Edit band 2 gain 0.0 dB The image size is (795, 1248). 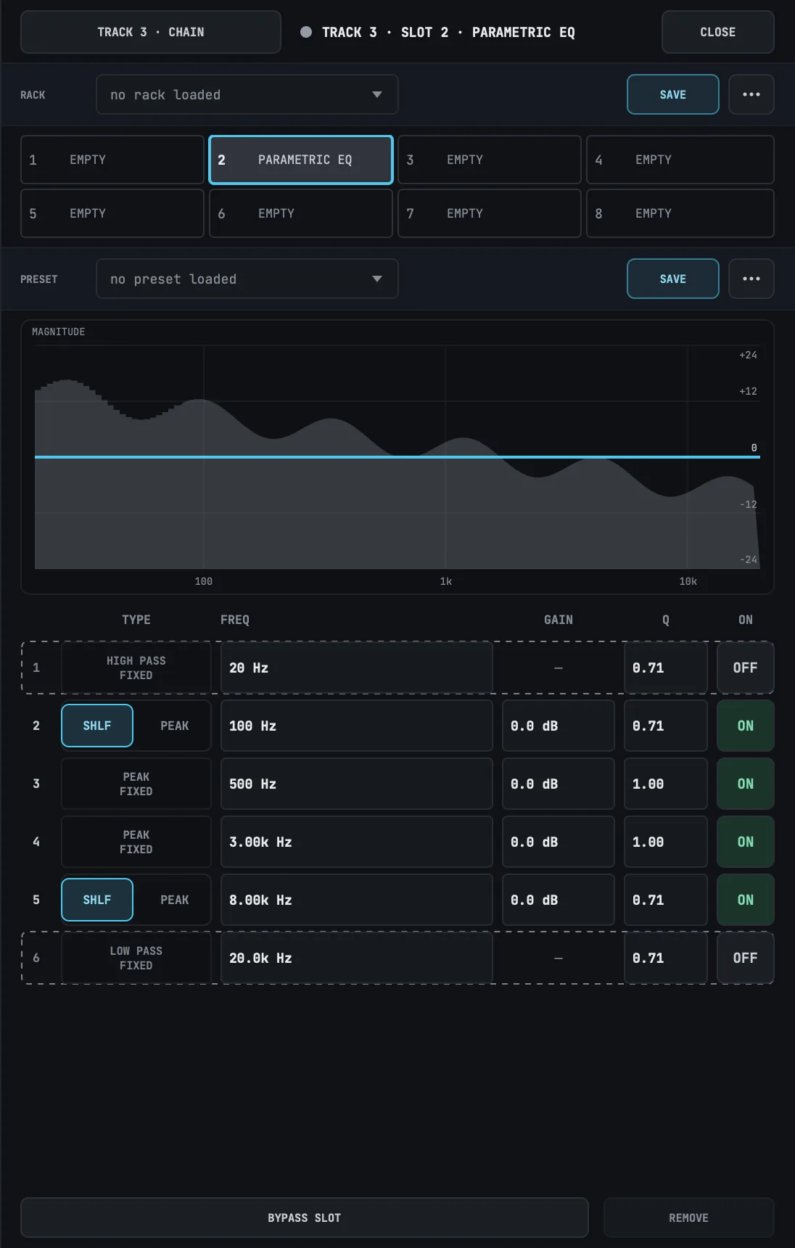(559, 726)
